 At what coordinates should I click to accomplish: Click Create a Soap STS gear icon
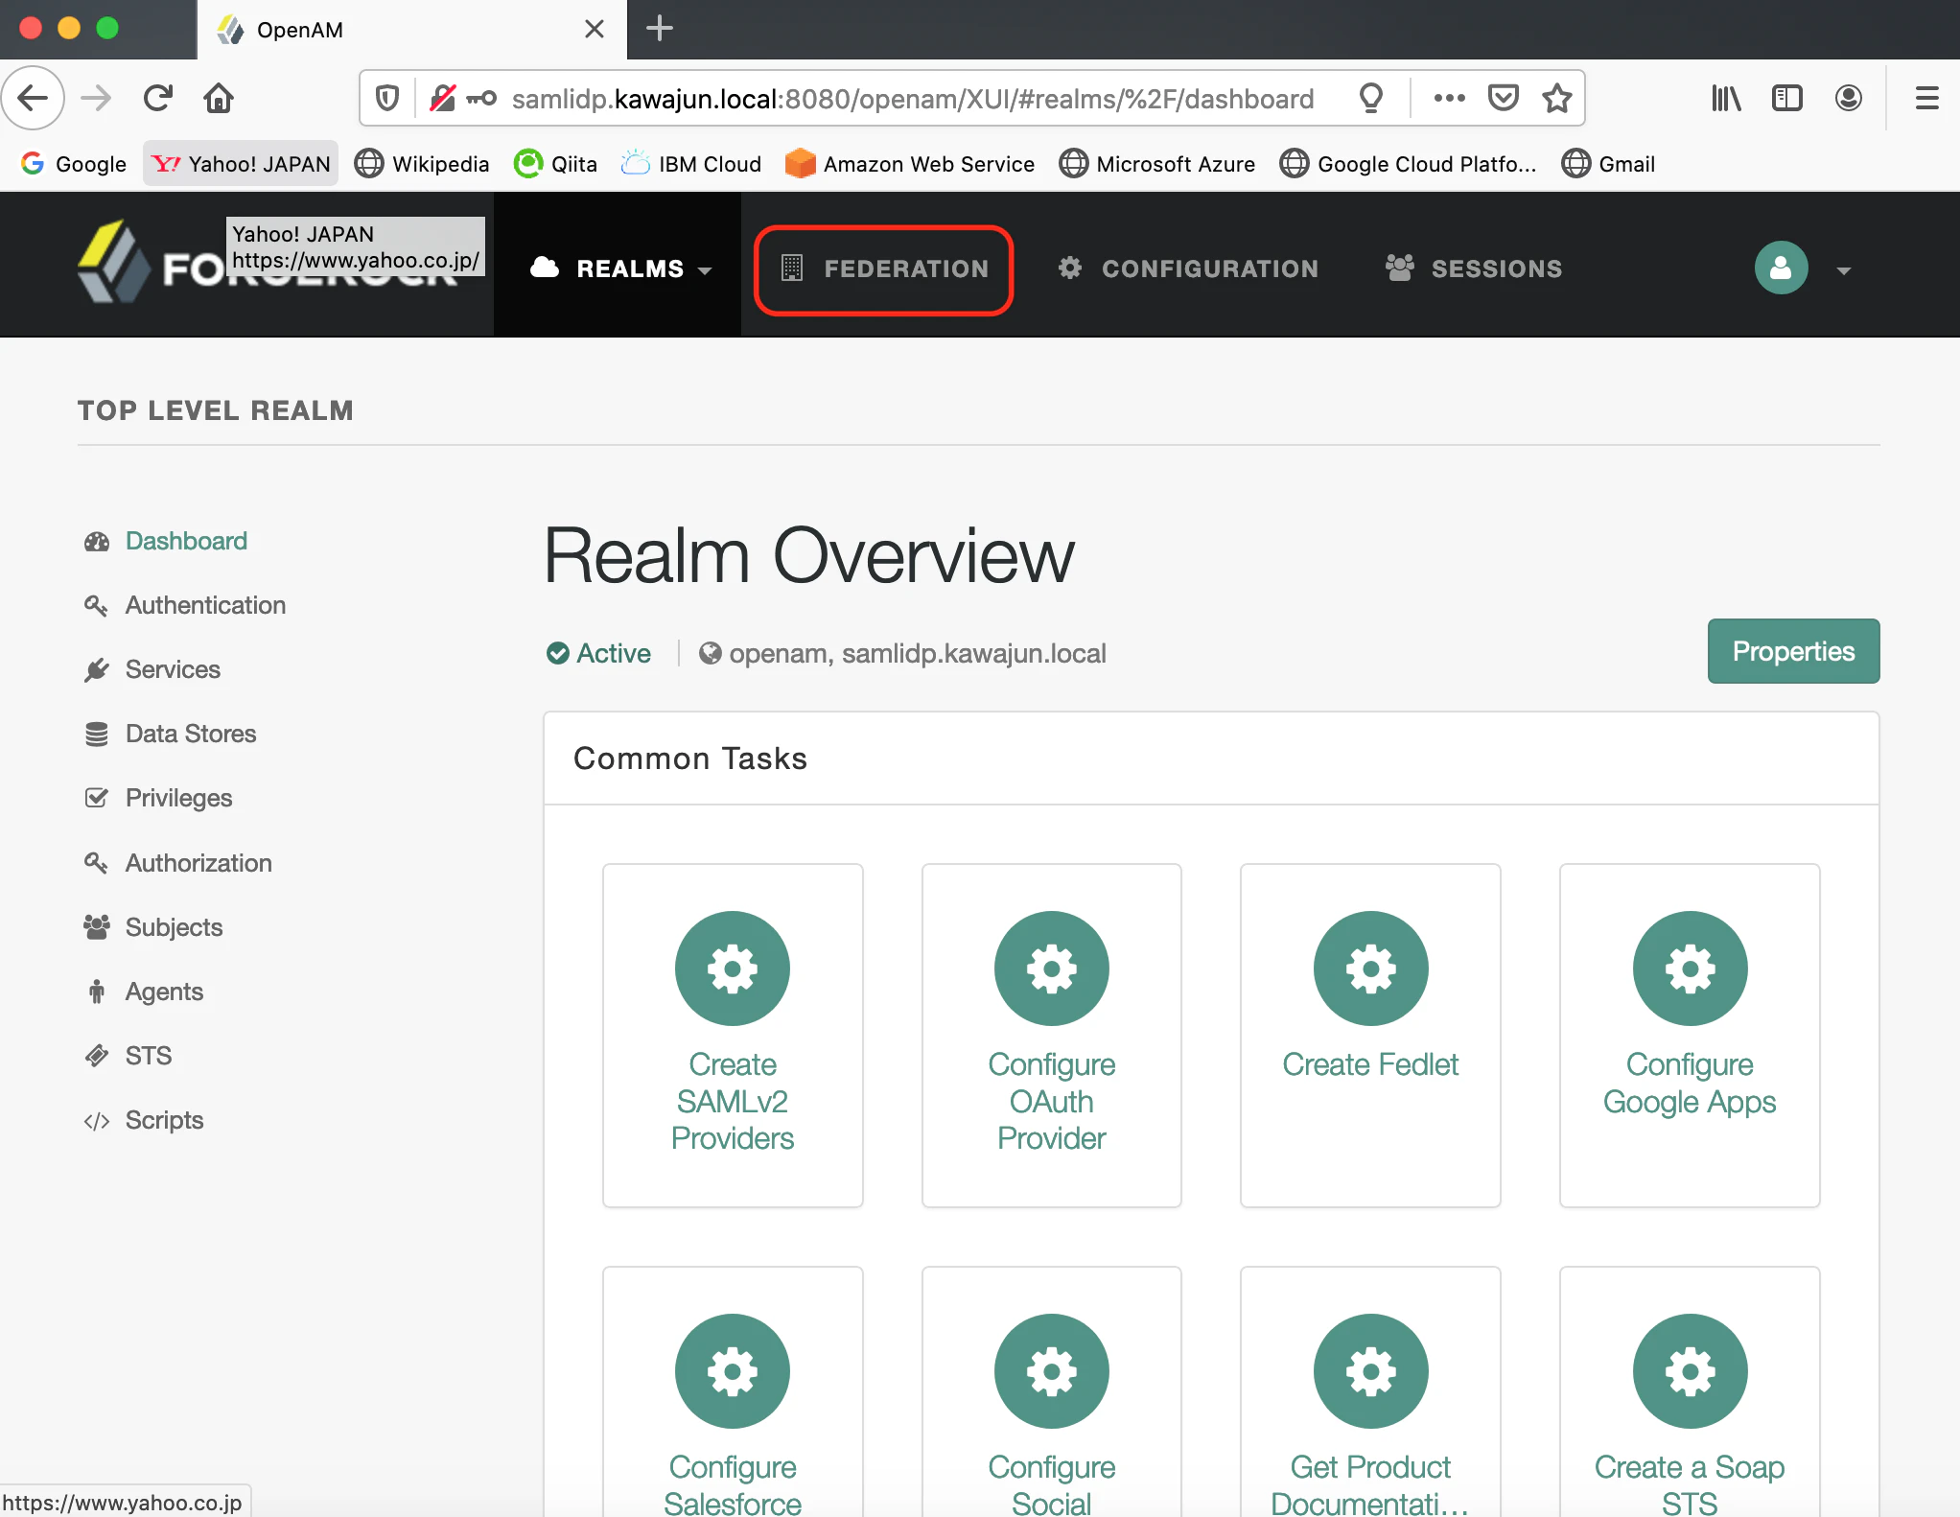tap(1691, 1371)
